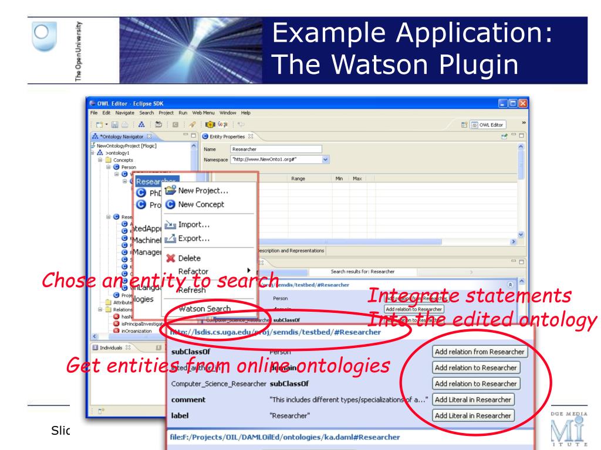Open the ka.daml#Researcher file link
Viewport: 601px width, 450px height.
(285, 437)
